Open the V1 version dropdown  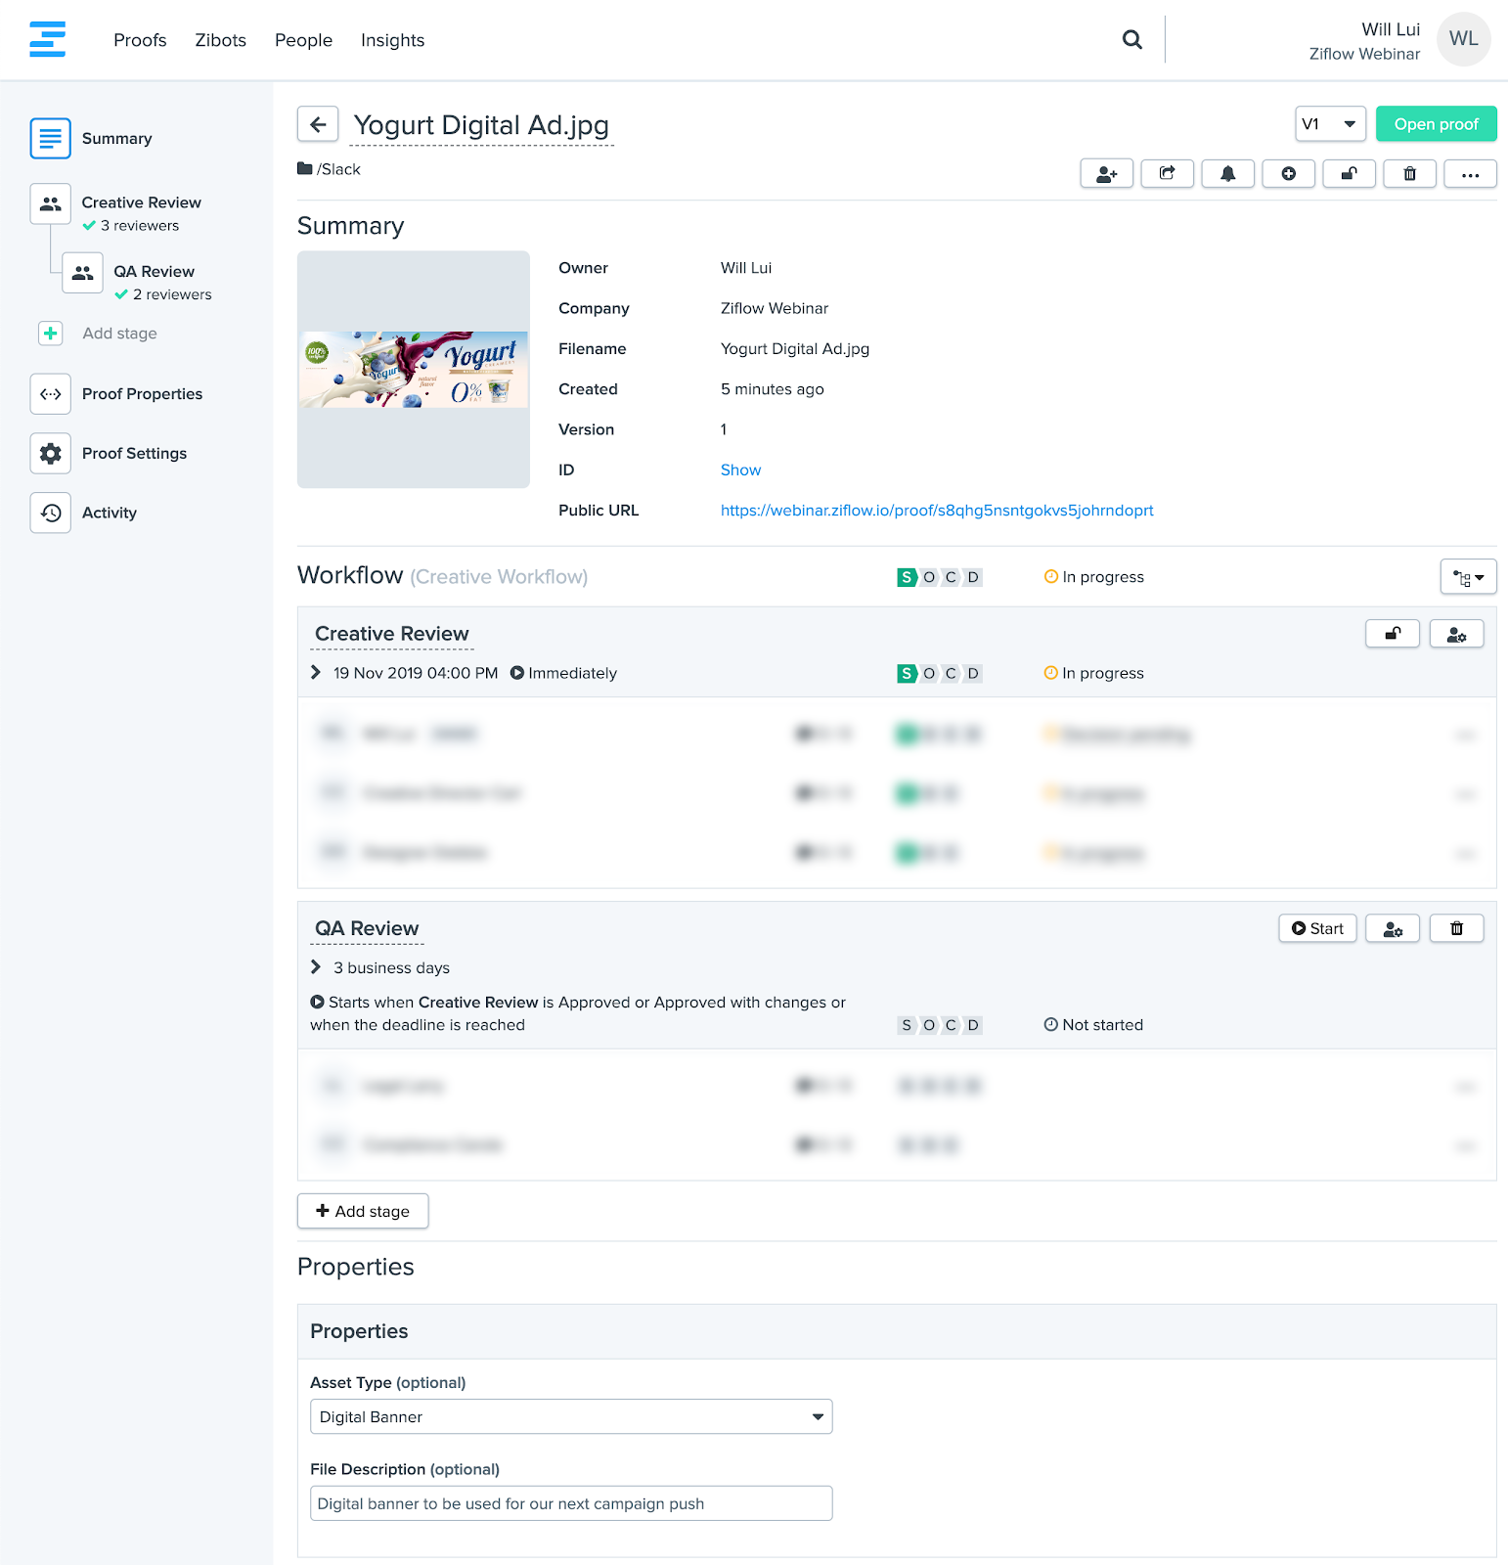click(x=1330, y=124)
